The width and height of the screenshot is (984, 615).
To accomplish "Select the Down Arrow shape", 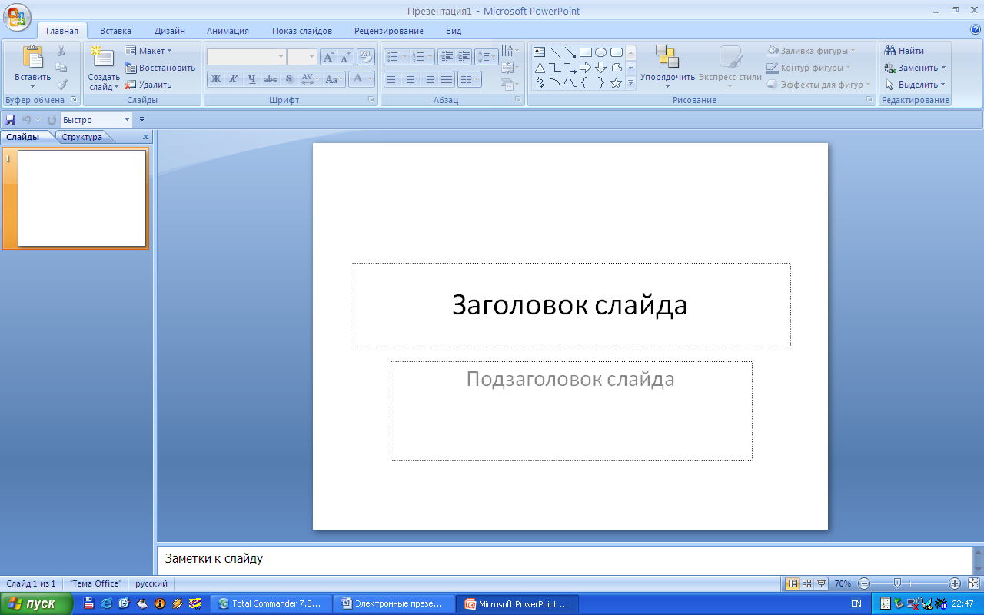I will tap(601, 68).
